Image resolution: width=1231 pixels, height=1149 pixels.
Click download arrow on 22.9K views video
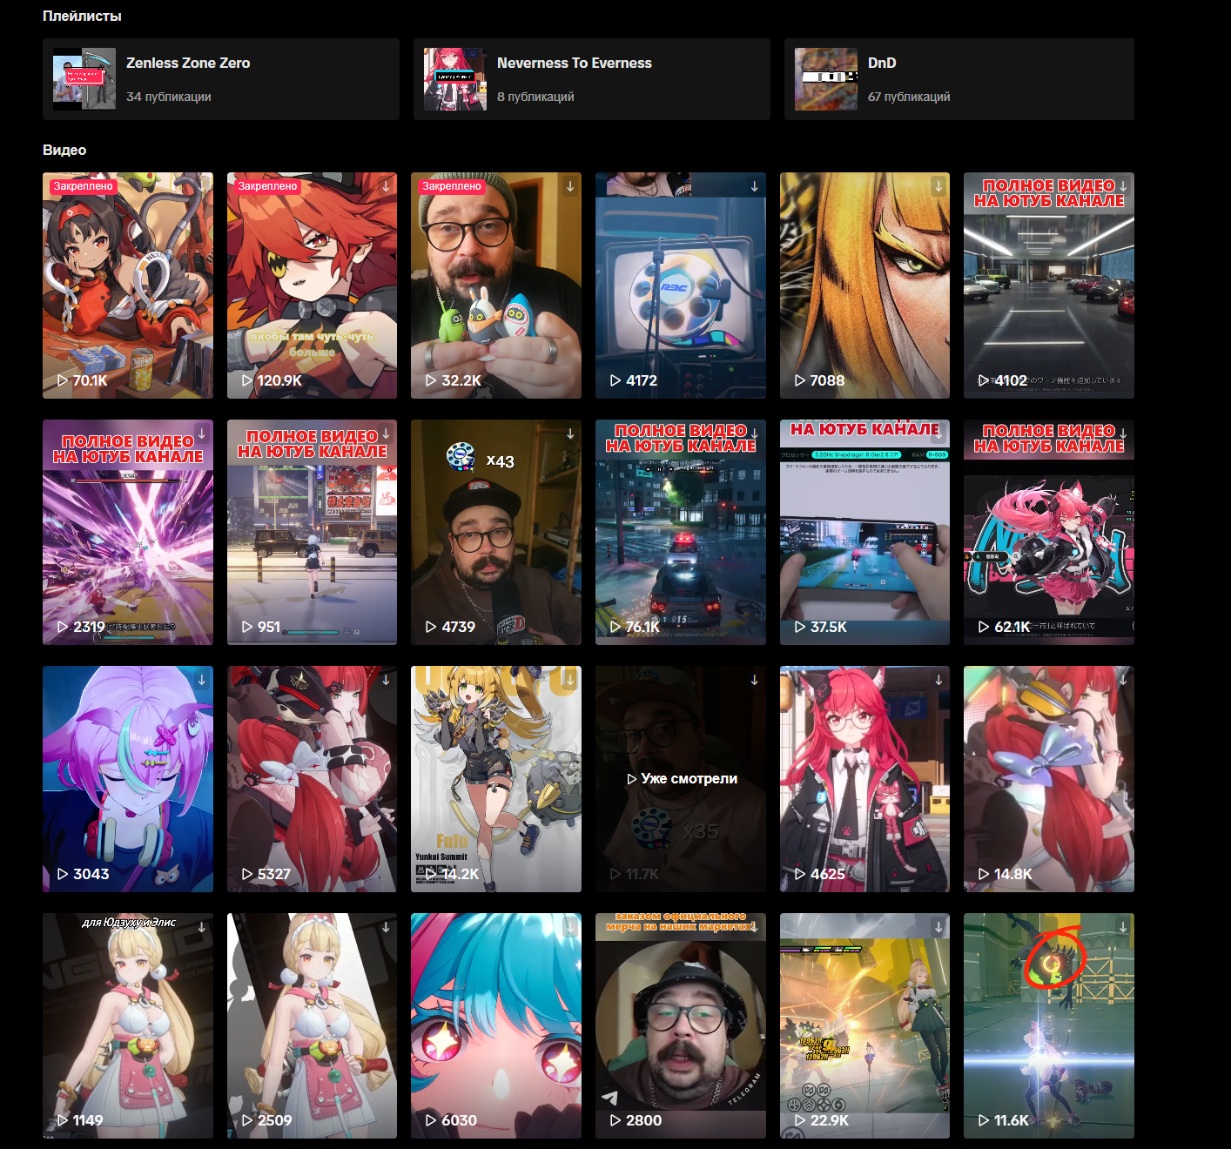pos(938,927)
